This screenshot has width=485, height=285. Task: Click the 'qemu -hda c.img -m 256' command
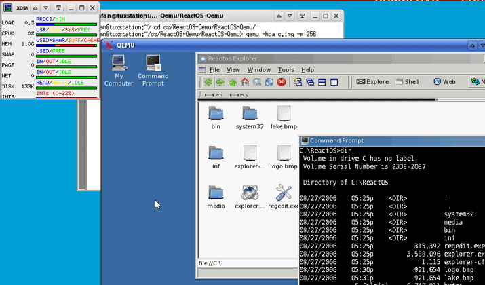click(x=281, y=35)
